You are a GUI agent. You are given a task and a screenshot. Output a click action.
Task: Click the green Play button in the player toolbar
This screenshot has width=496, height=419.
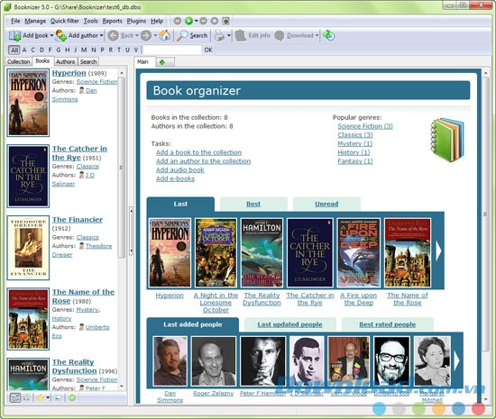click(x=188, y=21)
